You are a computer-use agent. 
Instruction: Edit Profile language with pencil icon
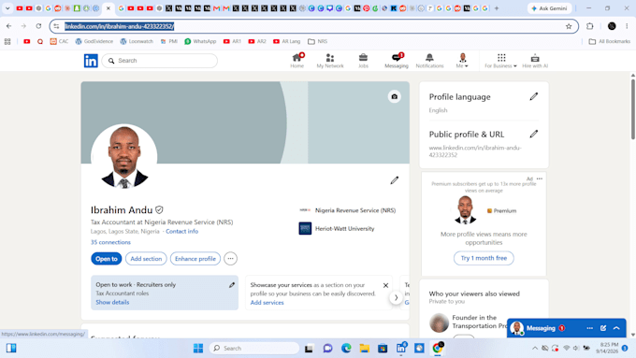534,96
